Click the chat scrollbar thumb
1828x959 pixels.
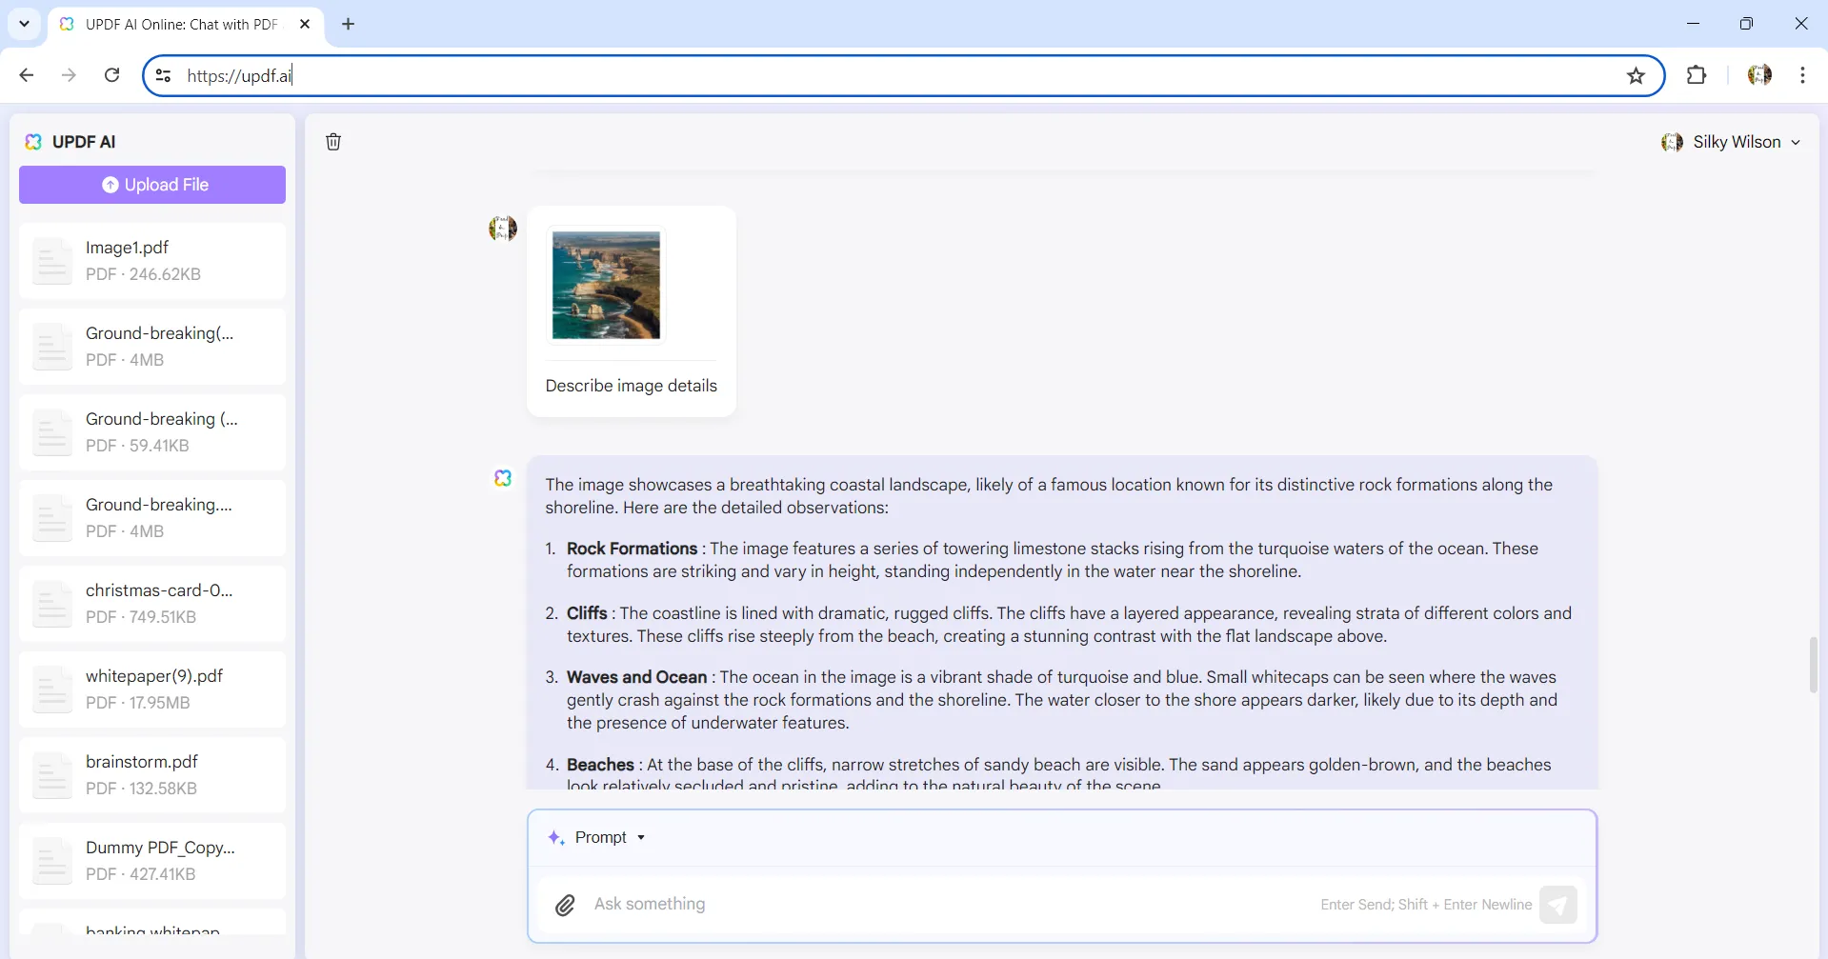pyautogui.click(x=1813, y=666)
